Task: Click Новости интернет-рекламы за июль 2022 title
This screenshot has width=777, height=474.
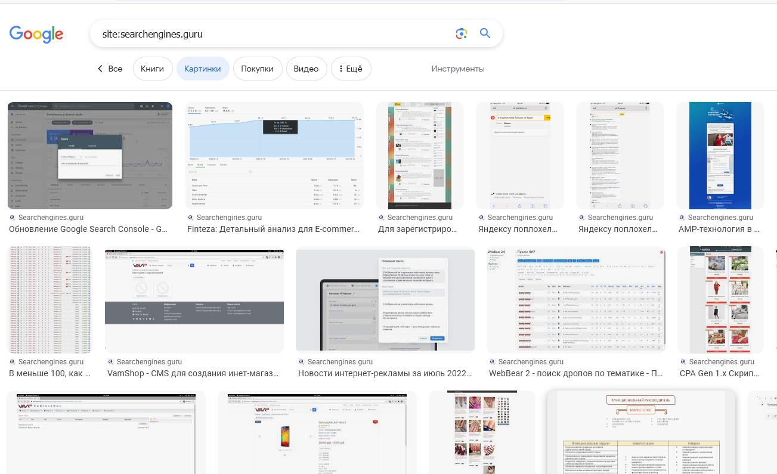Action: point(385,373)
